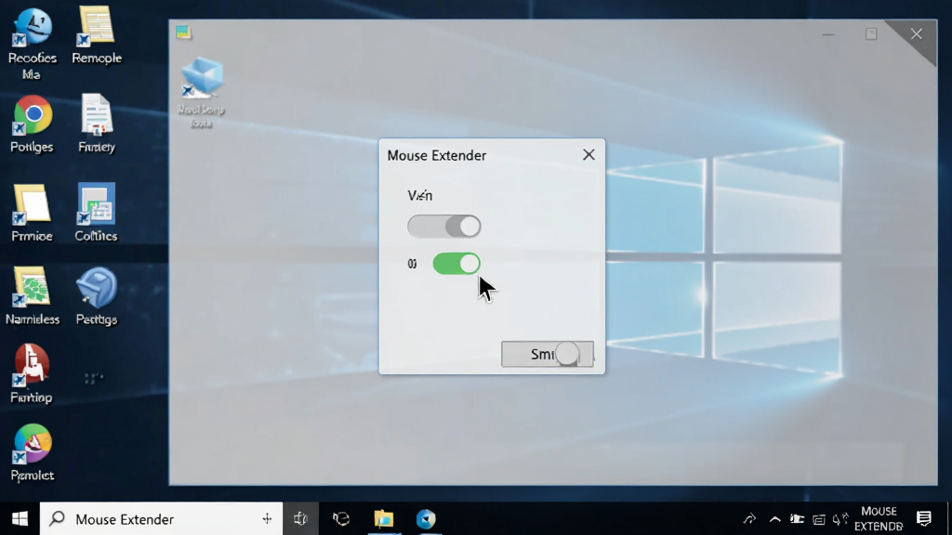The width and height of the screenshot is (952, 535).
Task: Click the taskbar search box containing Mouse Extender
Action: pos(162,518)
